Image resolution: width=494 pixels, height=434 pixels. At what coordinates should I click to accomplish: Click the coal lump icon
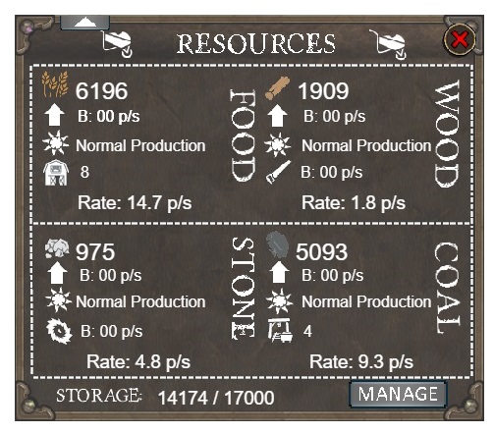(x=278, y=244)
